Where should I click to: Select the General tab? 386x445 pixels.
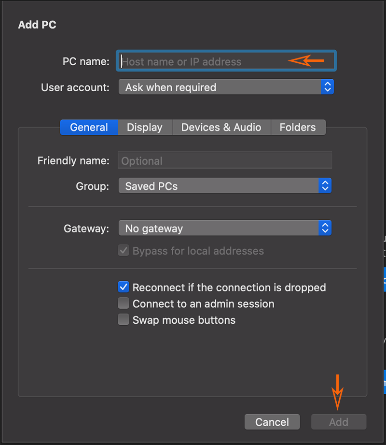(89, 127)
